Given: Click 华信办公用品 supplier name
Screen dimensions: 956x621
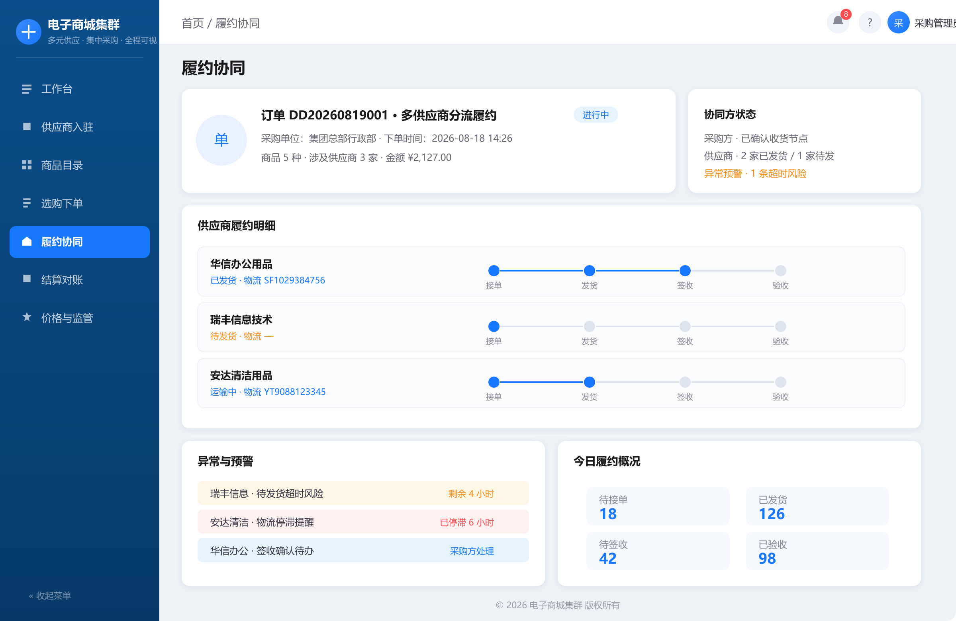Looking at the screenshot, I should tap(241, 264).
